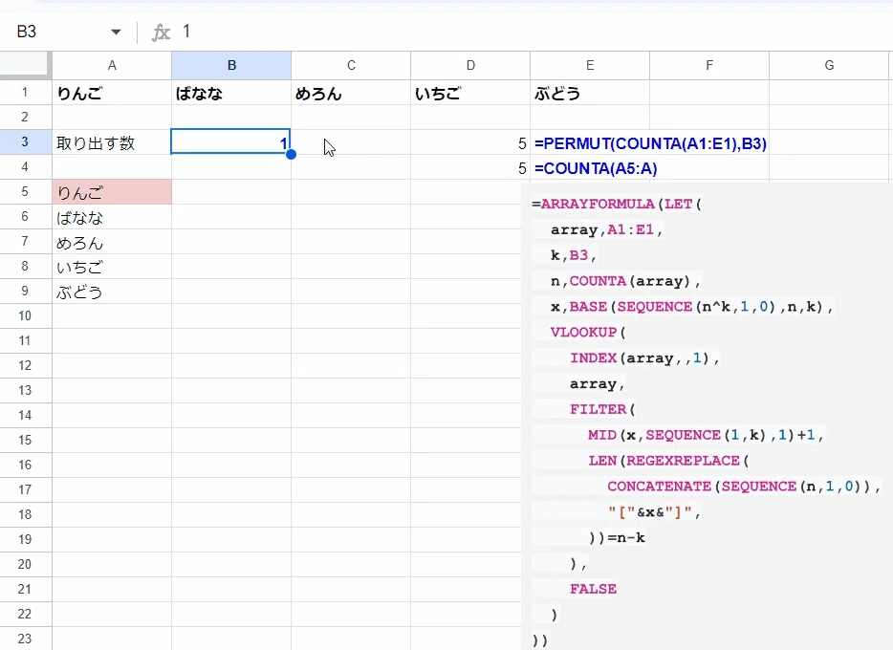Select column A header
This screenshot has width=893, height=650.
112,65
